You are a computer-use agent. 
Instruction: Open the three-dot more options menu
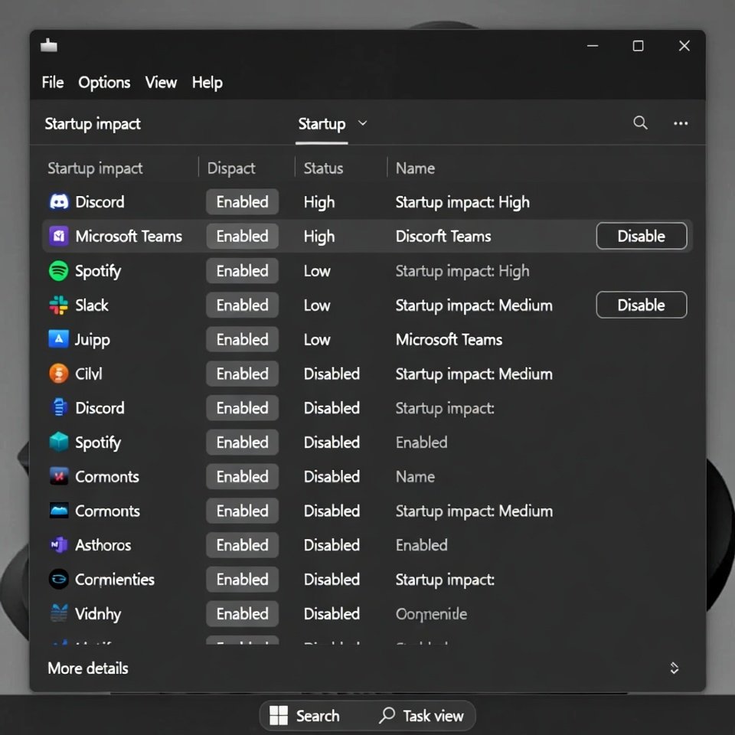point(681,123)
